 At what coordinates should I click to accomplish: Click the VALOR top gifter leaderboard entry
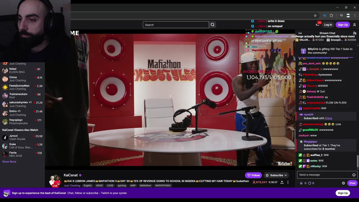click(310, 40)
